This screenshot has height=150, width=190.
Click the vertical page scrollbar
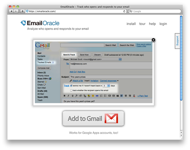pos(181,58)
